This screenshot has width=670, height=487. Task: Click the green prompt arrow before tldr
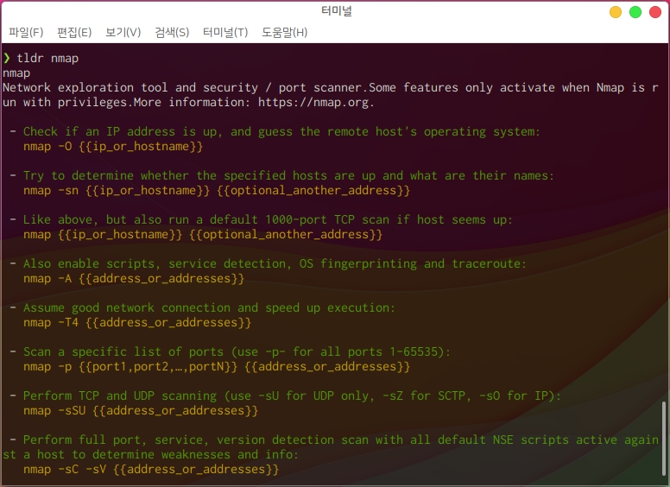click(7, 58)
